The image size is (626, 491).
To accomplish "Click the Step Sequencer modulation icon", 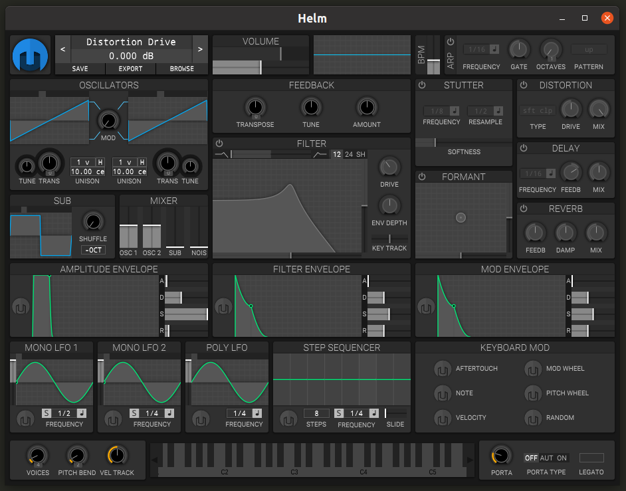I will click(x=288, y=419).
